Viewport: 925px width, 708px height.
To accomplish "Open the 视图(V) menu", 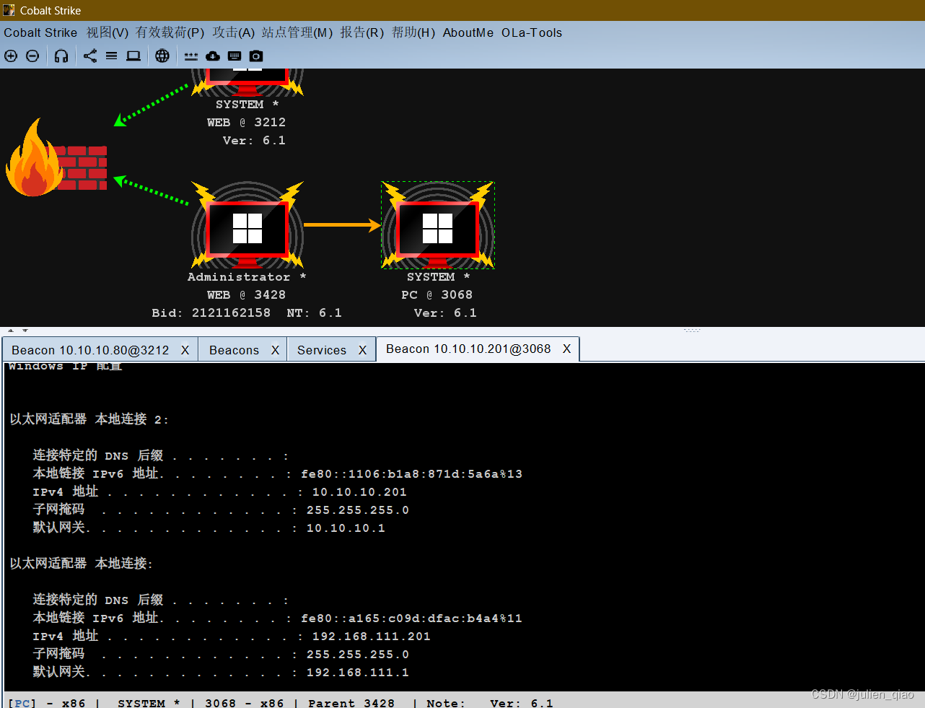I will [x=108, y=32].
